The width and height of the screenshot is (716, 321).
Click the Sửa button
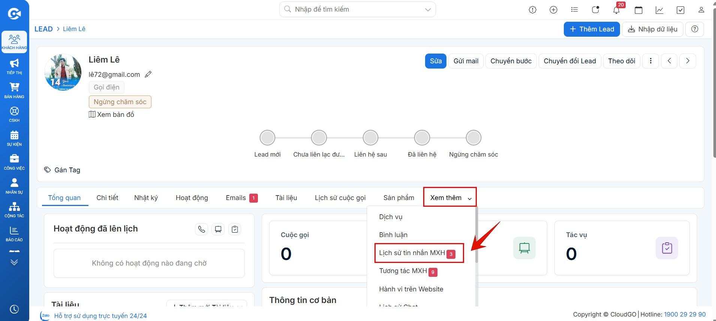point(436,61)
